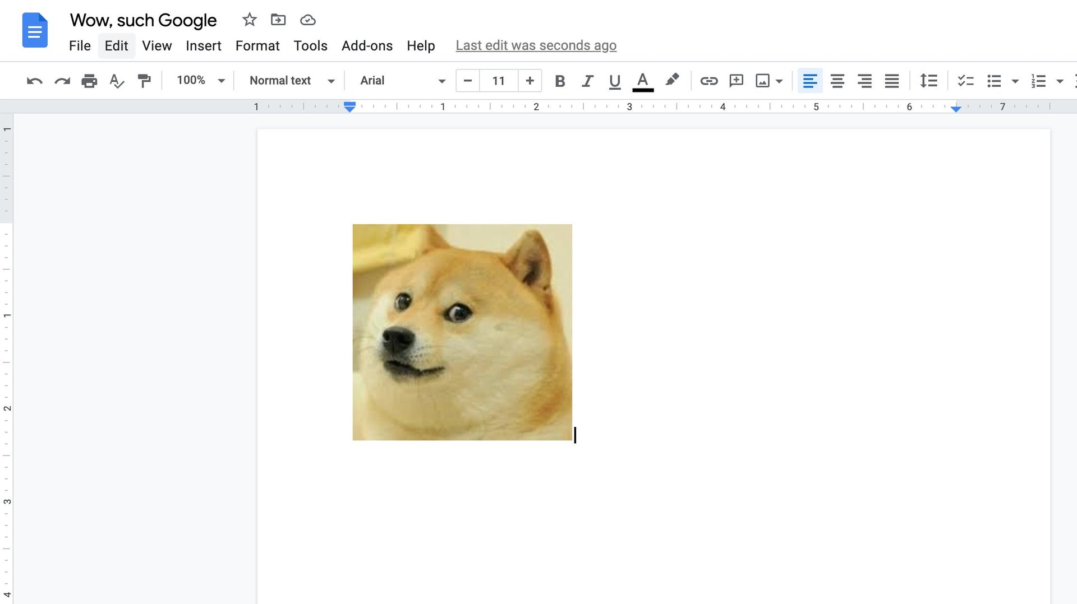Click the move to folder icon
This screenshot has width=1077, height=604.
tap(278, 20)
